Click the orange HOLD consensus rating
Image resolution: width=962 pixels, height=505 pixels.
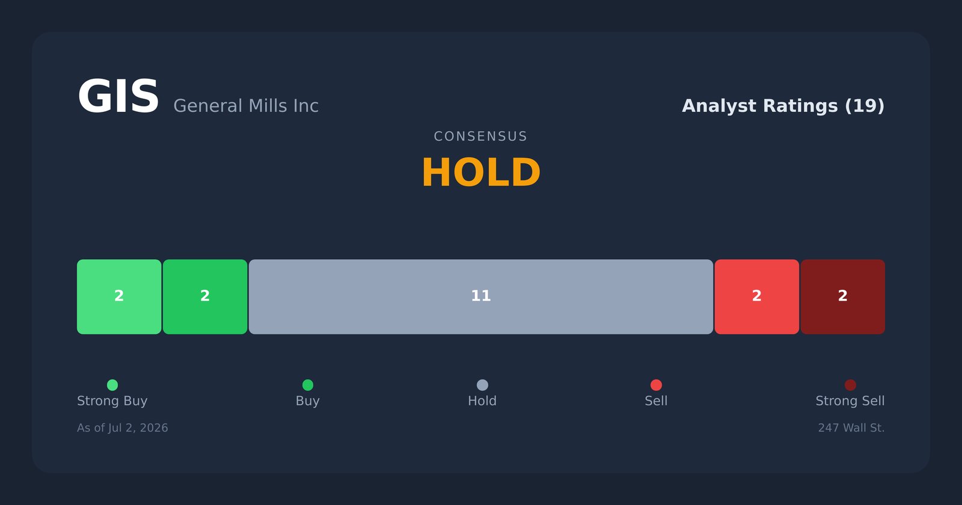coord(481,173)
